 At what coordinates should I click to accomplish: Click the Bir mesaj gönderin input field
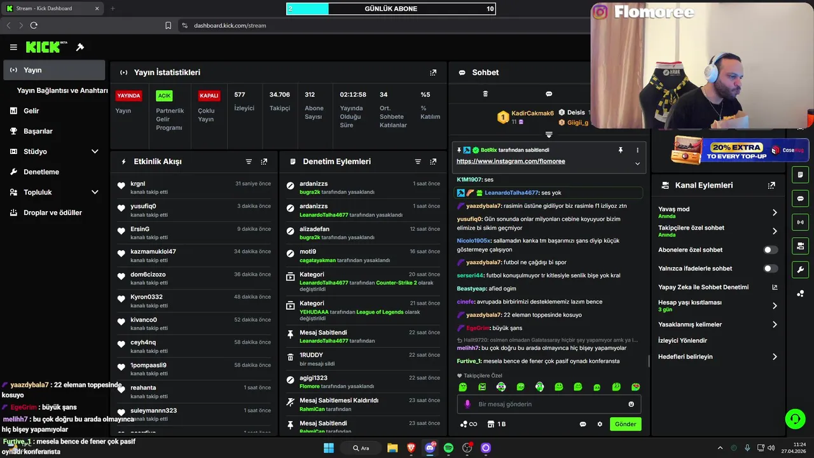(549, 404)
